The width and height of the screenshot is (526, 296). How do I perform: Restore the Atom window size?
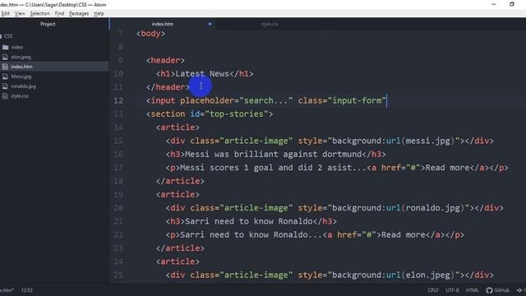[512, 4]
